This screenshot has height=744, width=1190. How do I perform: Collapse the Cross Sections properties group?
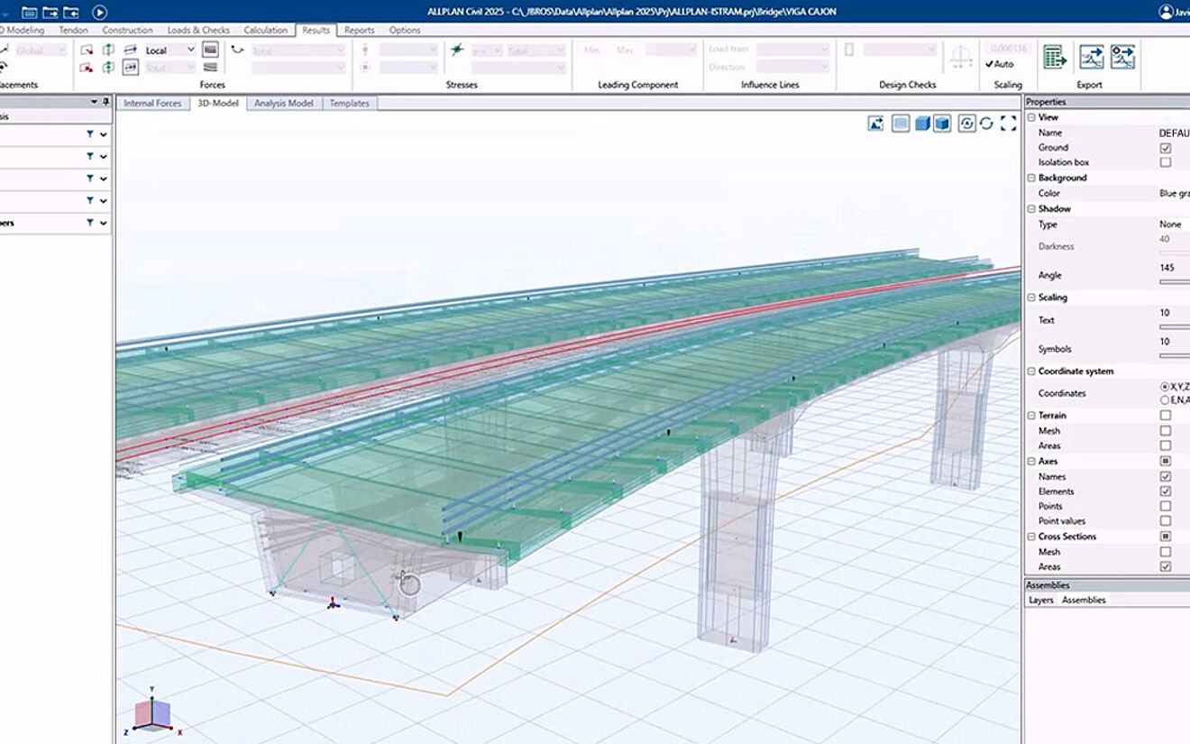(x=1031, y=537)
